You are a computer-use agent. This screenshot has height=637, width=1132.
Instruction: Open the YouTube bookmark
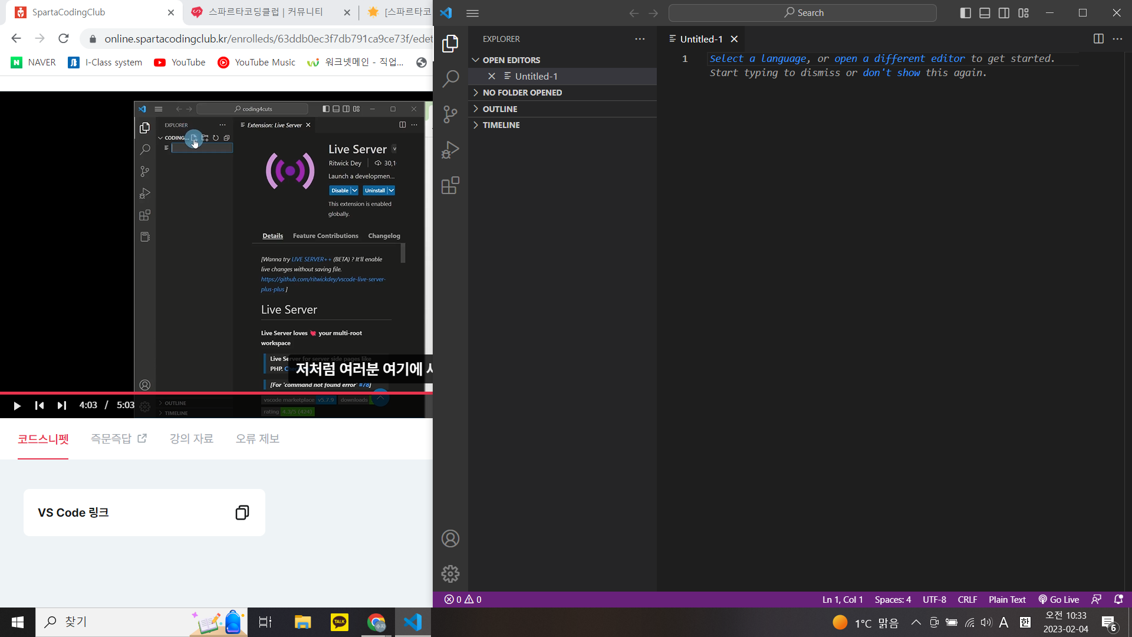click(x=180, y=63)
